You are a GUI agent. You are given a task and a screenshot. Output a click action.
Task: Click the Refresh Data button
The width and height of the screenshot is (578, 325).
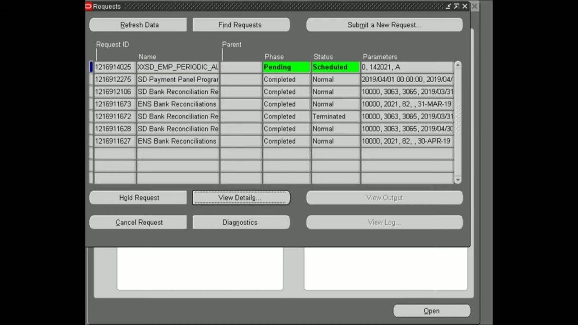coord(138,25)
